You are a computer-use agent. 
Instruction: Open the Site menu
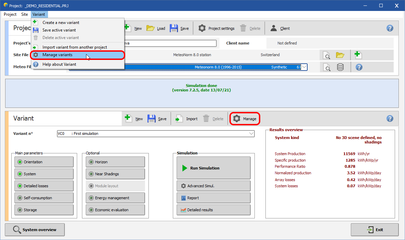tap(25, 14)
